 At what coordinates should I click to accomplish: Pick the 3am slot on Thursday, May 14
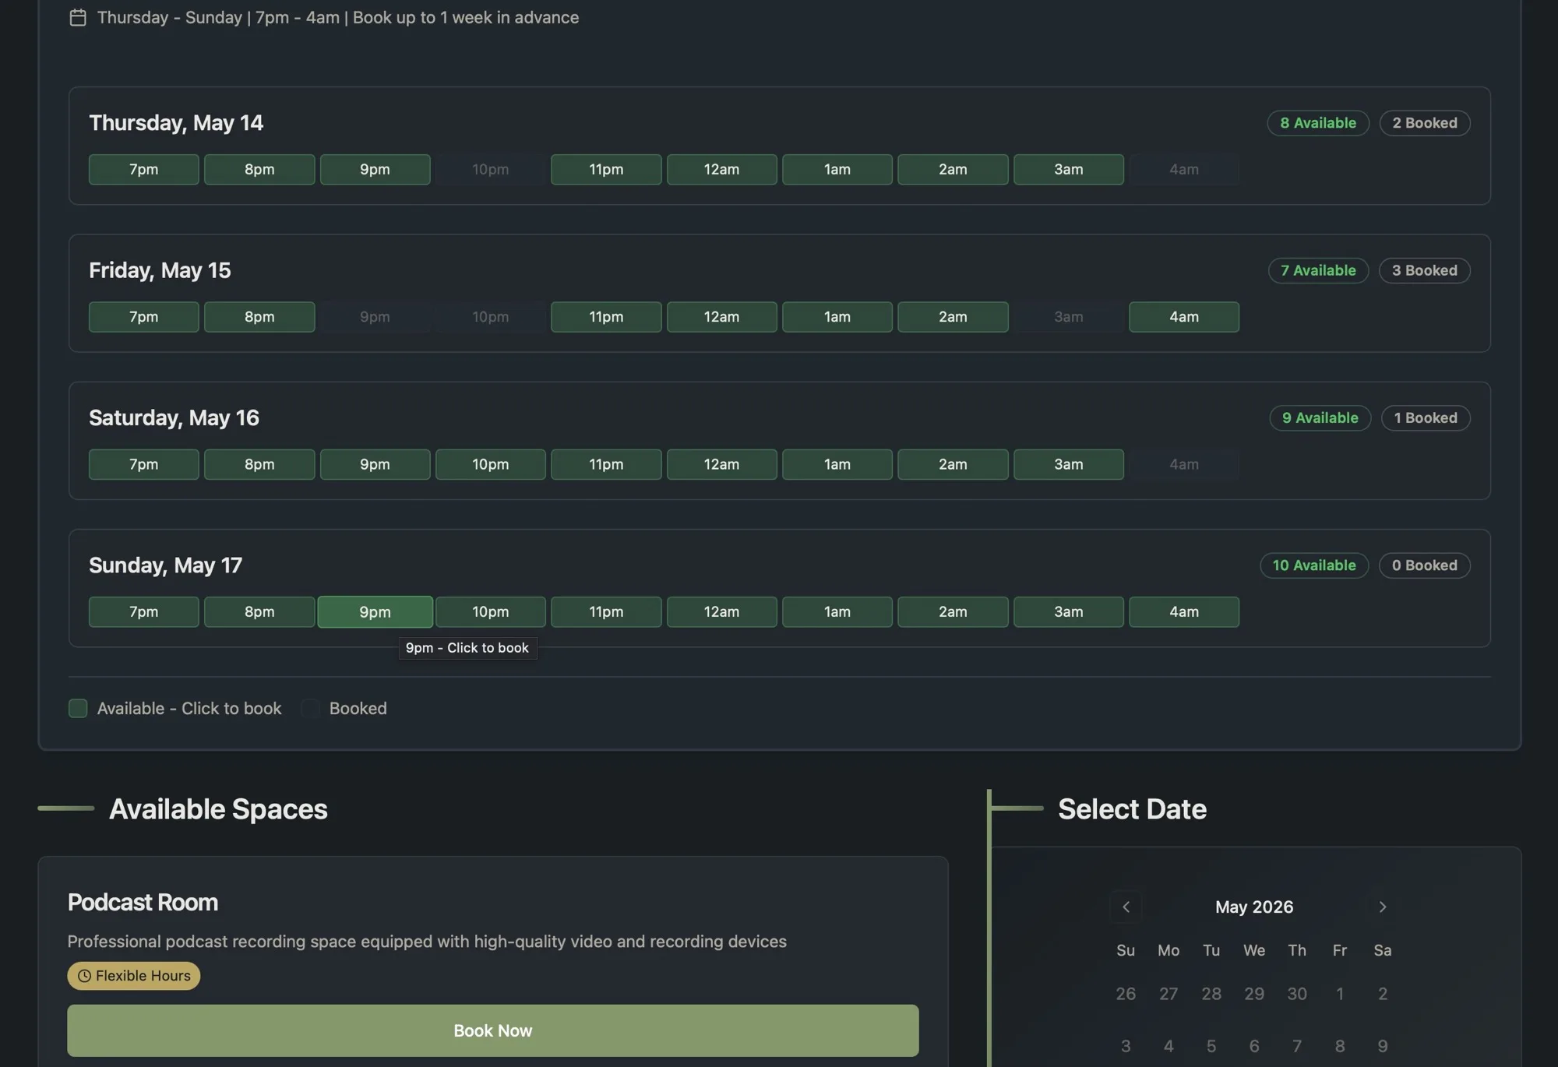click(1069, 169)
